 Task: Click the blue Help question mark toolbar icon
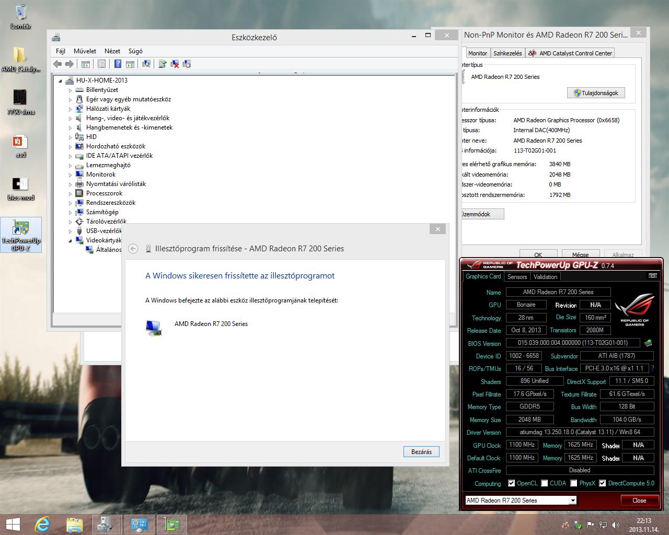(x=118, y=64)
